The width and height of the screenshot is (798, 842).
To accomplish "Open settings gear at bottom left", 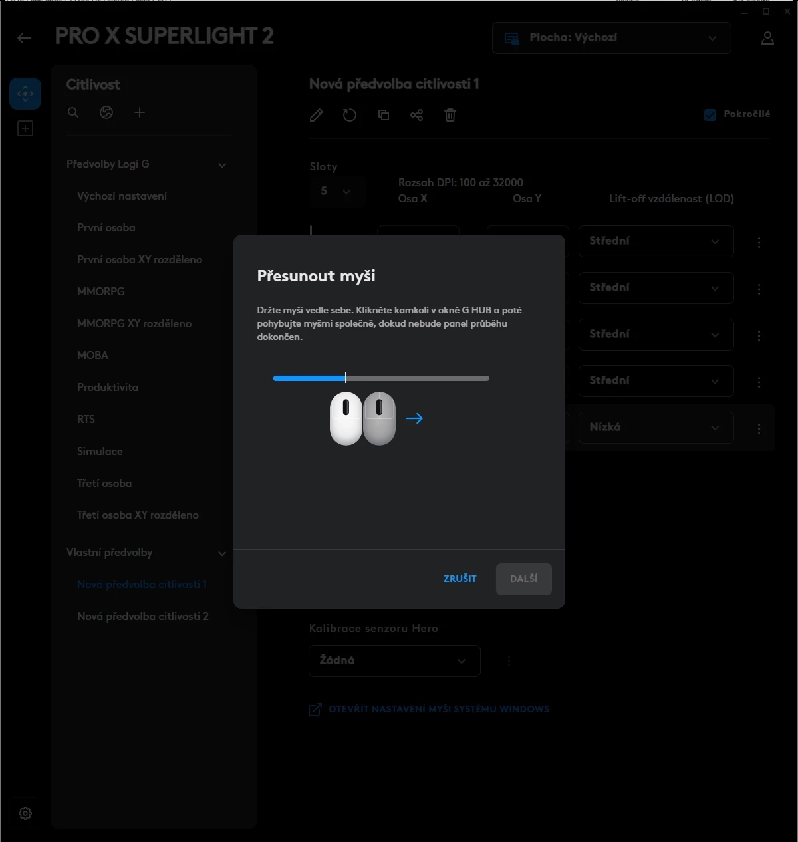I will 25,813.
